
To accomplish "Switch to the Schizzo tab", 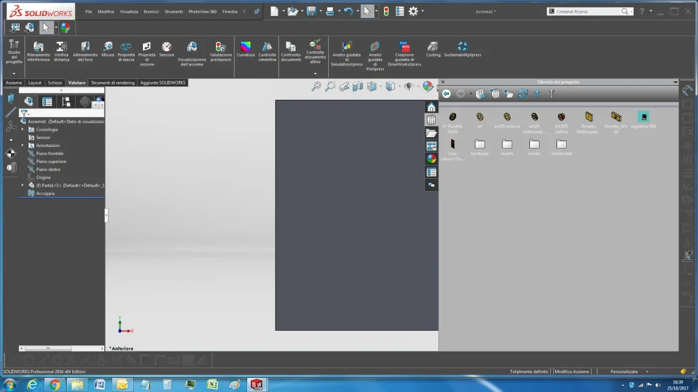I will [55, 83].
